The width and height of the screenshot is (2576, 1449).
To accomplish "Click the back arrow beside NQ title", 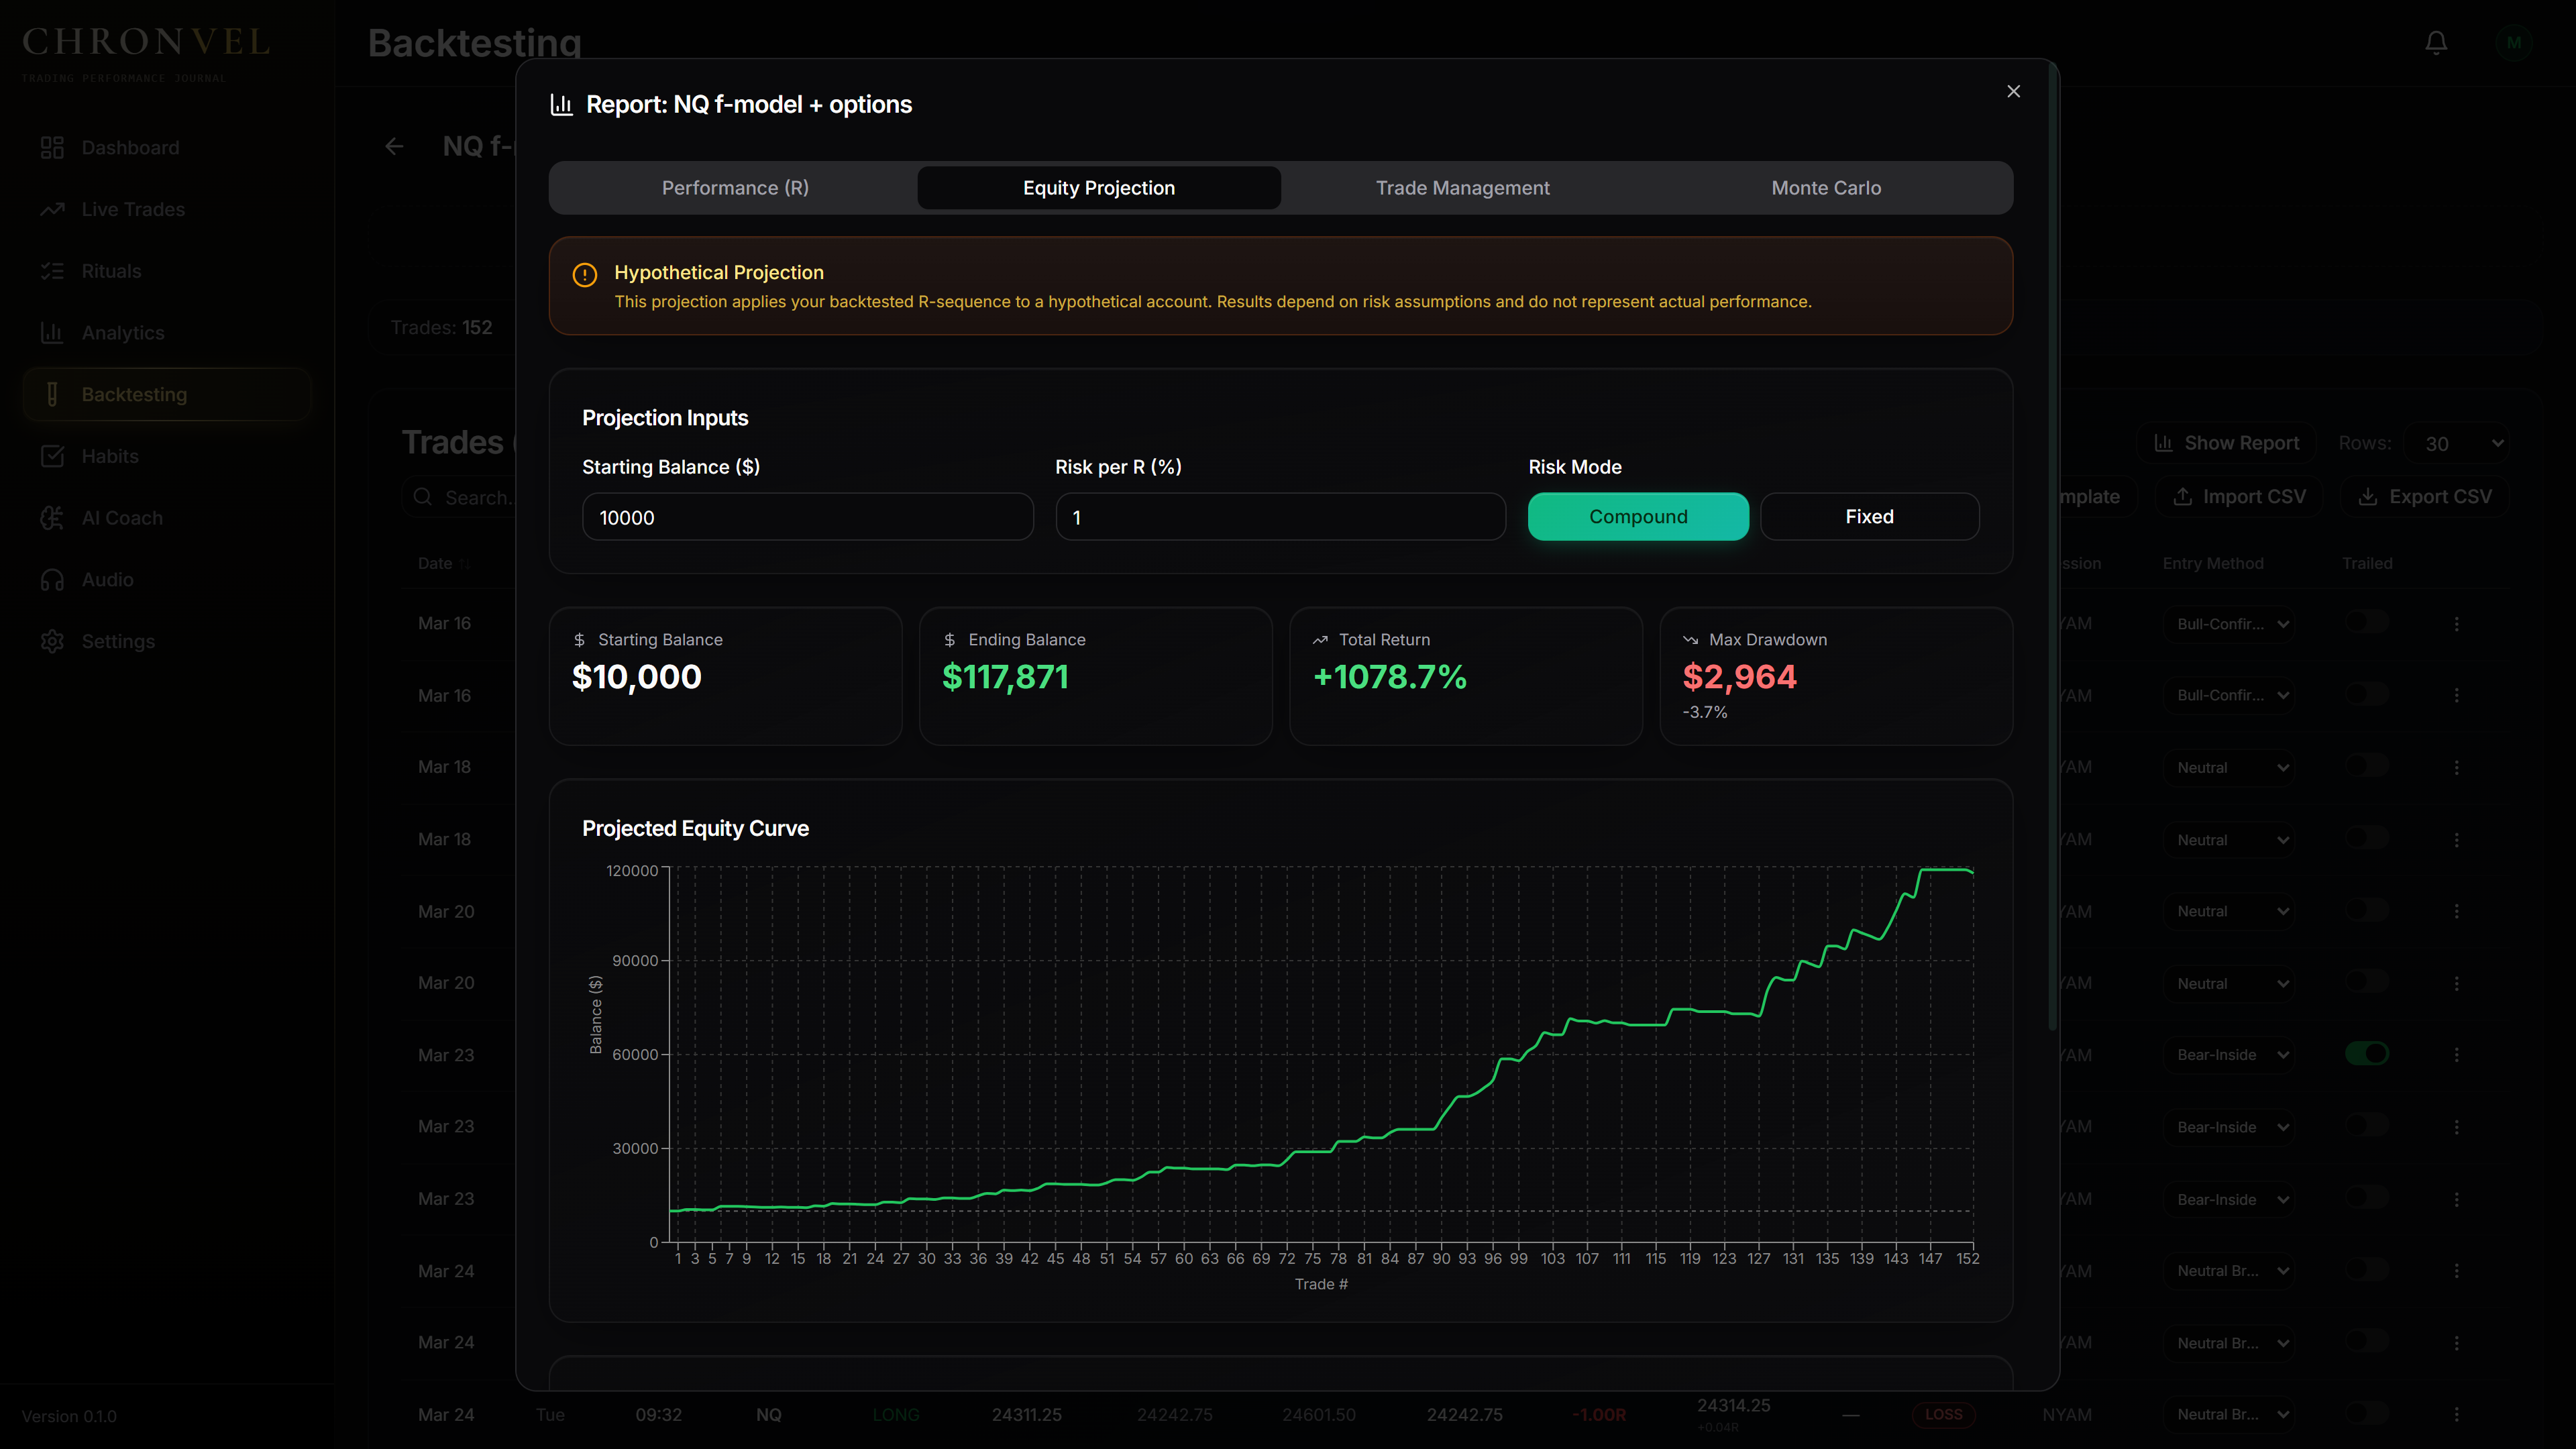I will point(394,147).
